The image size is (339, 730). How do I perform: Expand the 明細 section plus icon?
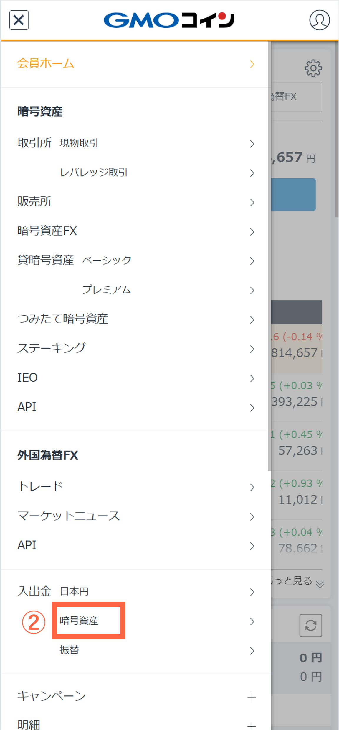click(x=252, y=725)
